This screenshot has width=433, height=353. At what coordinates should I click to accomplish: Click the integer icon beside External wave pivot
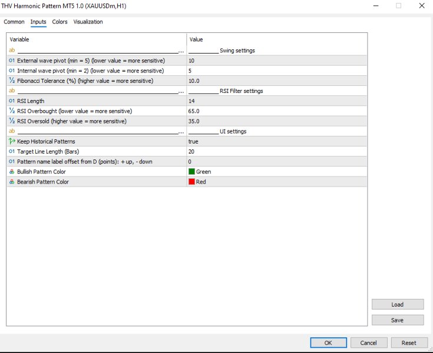pos(12,61)
